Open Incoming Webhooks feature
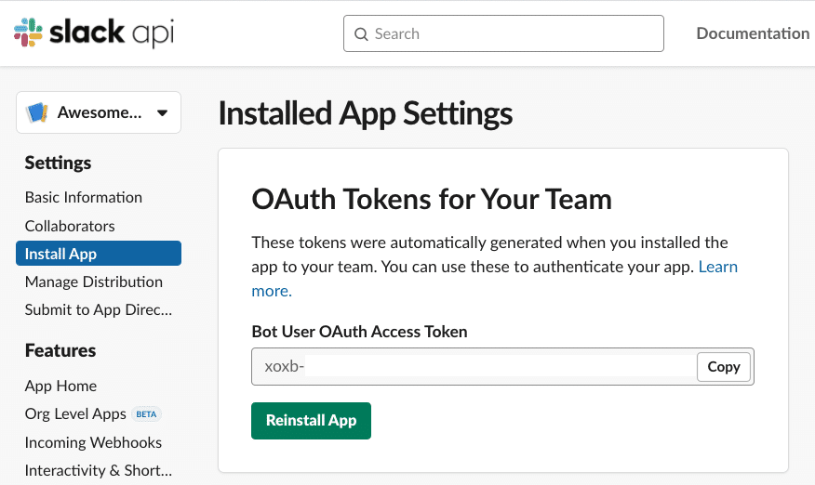This screenshot has width=815, height=485. [93, 442]
